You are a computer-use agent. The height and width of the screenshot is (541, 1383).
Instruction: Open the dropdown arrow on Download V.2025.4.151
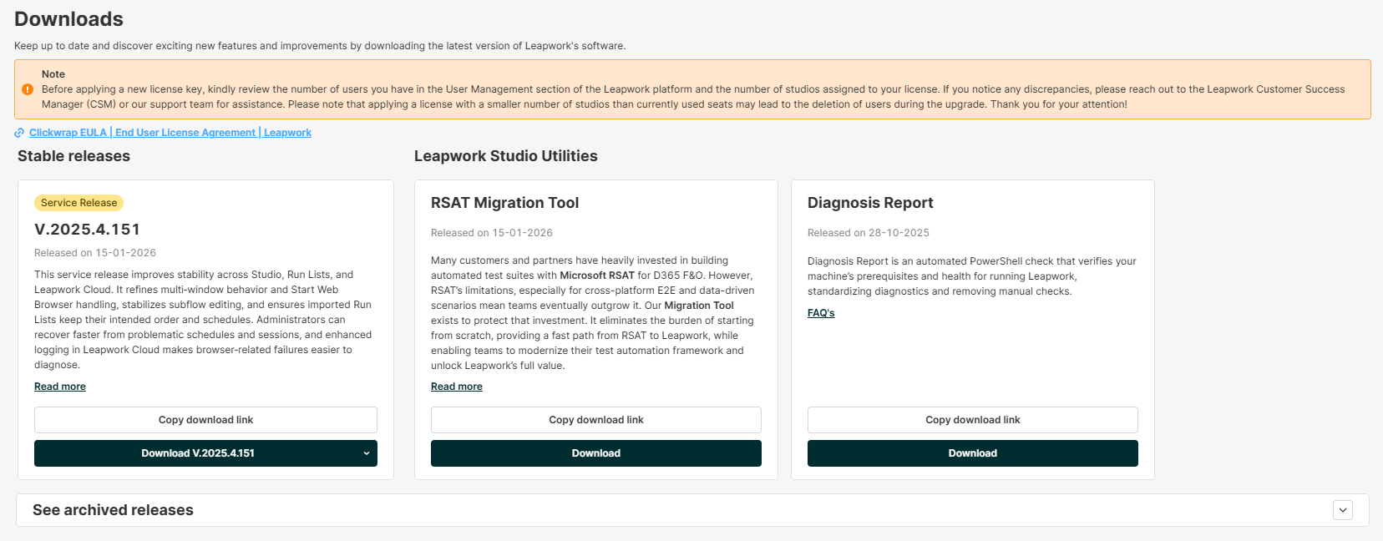pos(366,453)
